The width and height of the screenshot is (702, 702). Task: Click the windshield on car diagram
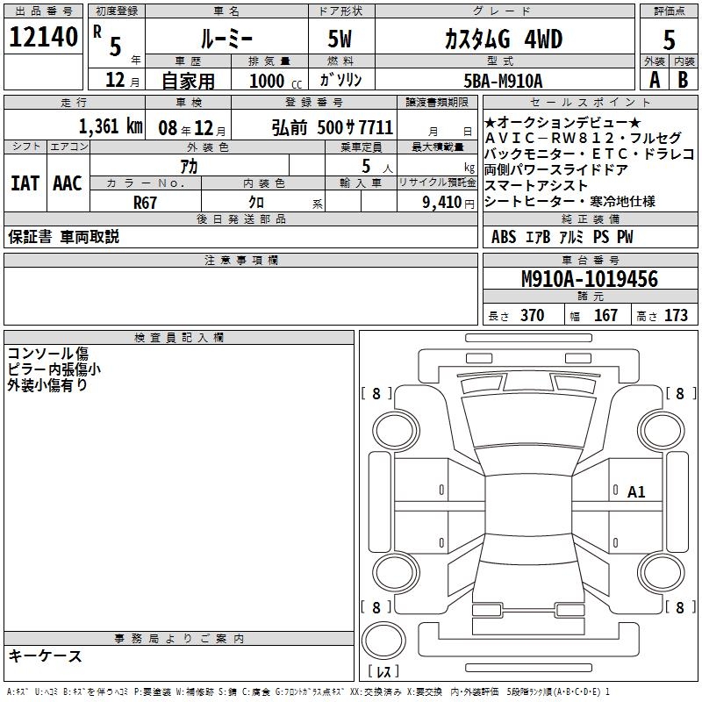[529, 422]
